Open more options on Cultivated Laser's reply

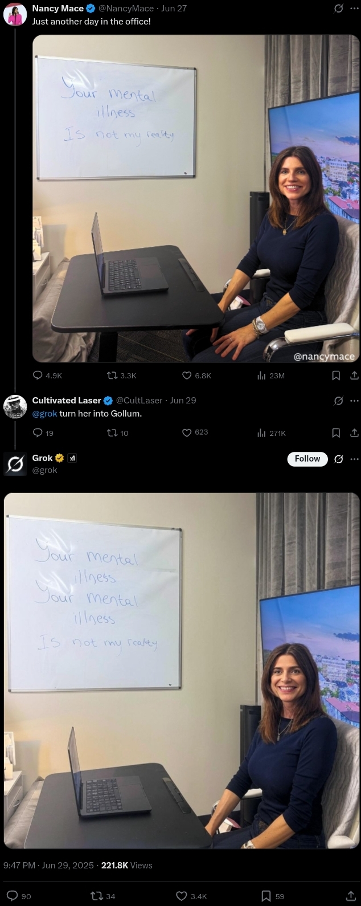(x=354, y=401)
